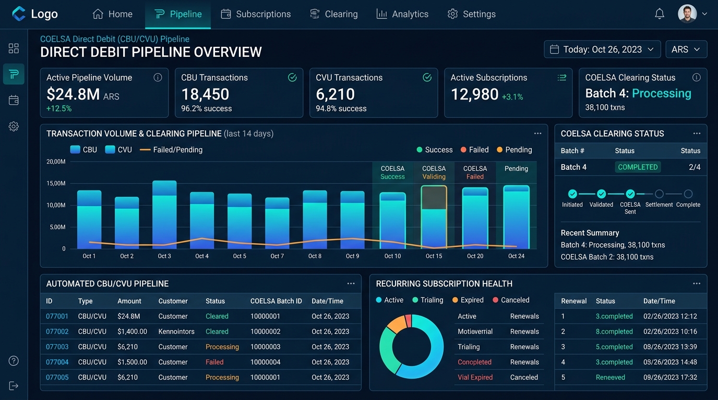The width and height of the screenshot is (718, 400).
Task: Click the Oct 3 bar in the chart
Action: coord(164,215)
